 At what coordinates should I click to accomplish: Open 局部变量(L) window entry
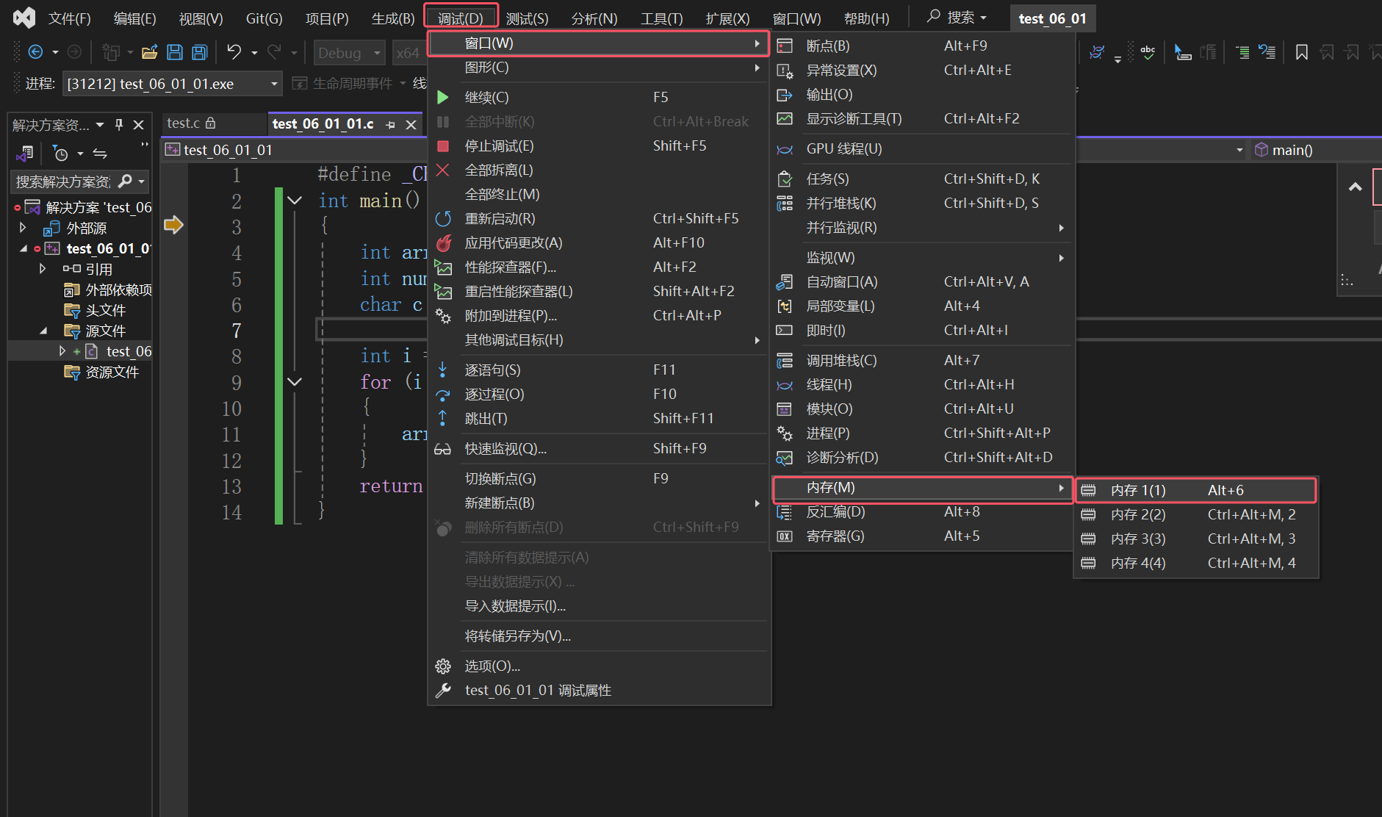[x=922, y=306]
